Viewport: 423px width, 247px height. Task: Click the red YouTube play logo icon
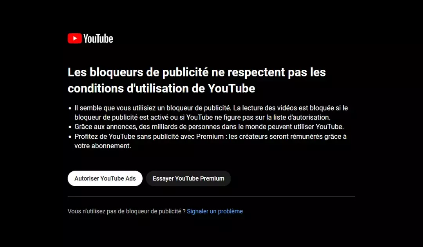point(75,38)
